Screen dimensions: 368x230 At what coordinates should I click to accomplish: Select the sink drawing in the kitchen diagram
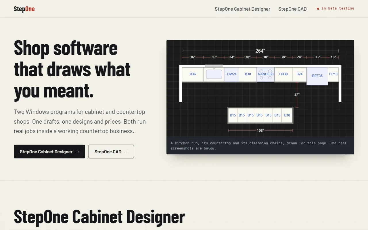pyautogui.click(x=214, y=74)
